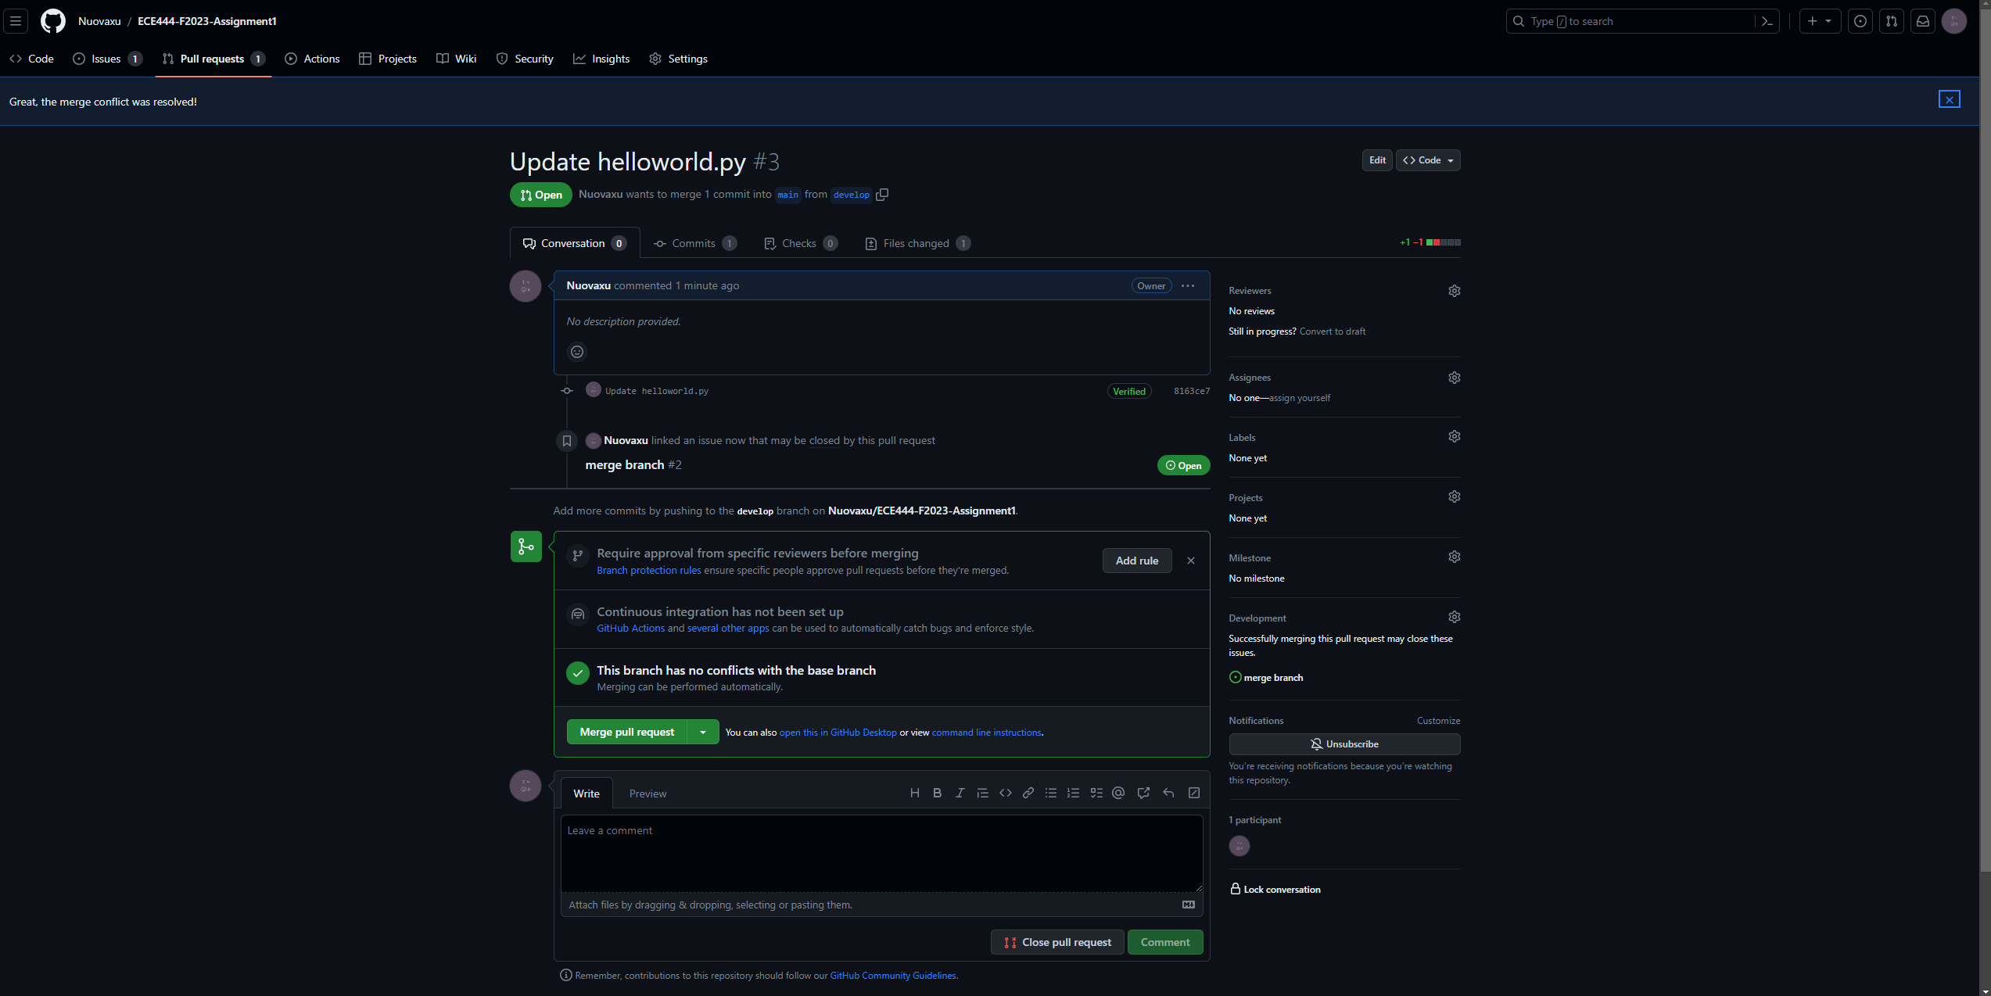1991x996 pixels.
Task: Bookmark the linked issue timeline item
Action: (566, 440)
